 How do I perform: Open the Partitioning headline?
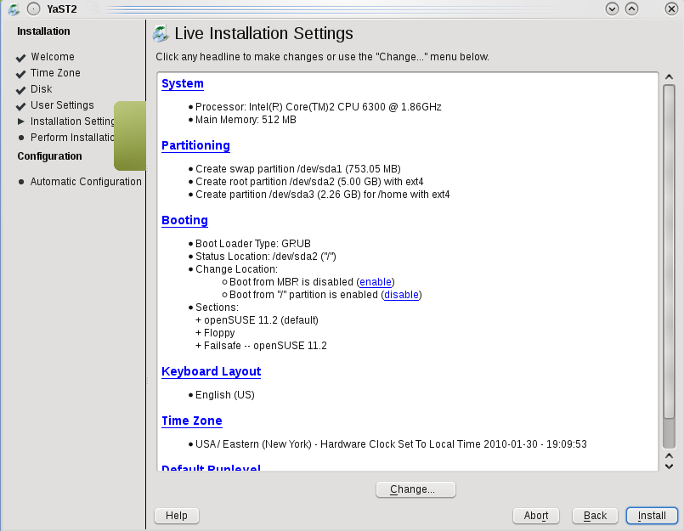(x=195, y=145)
